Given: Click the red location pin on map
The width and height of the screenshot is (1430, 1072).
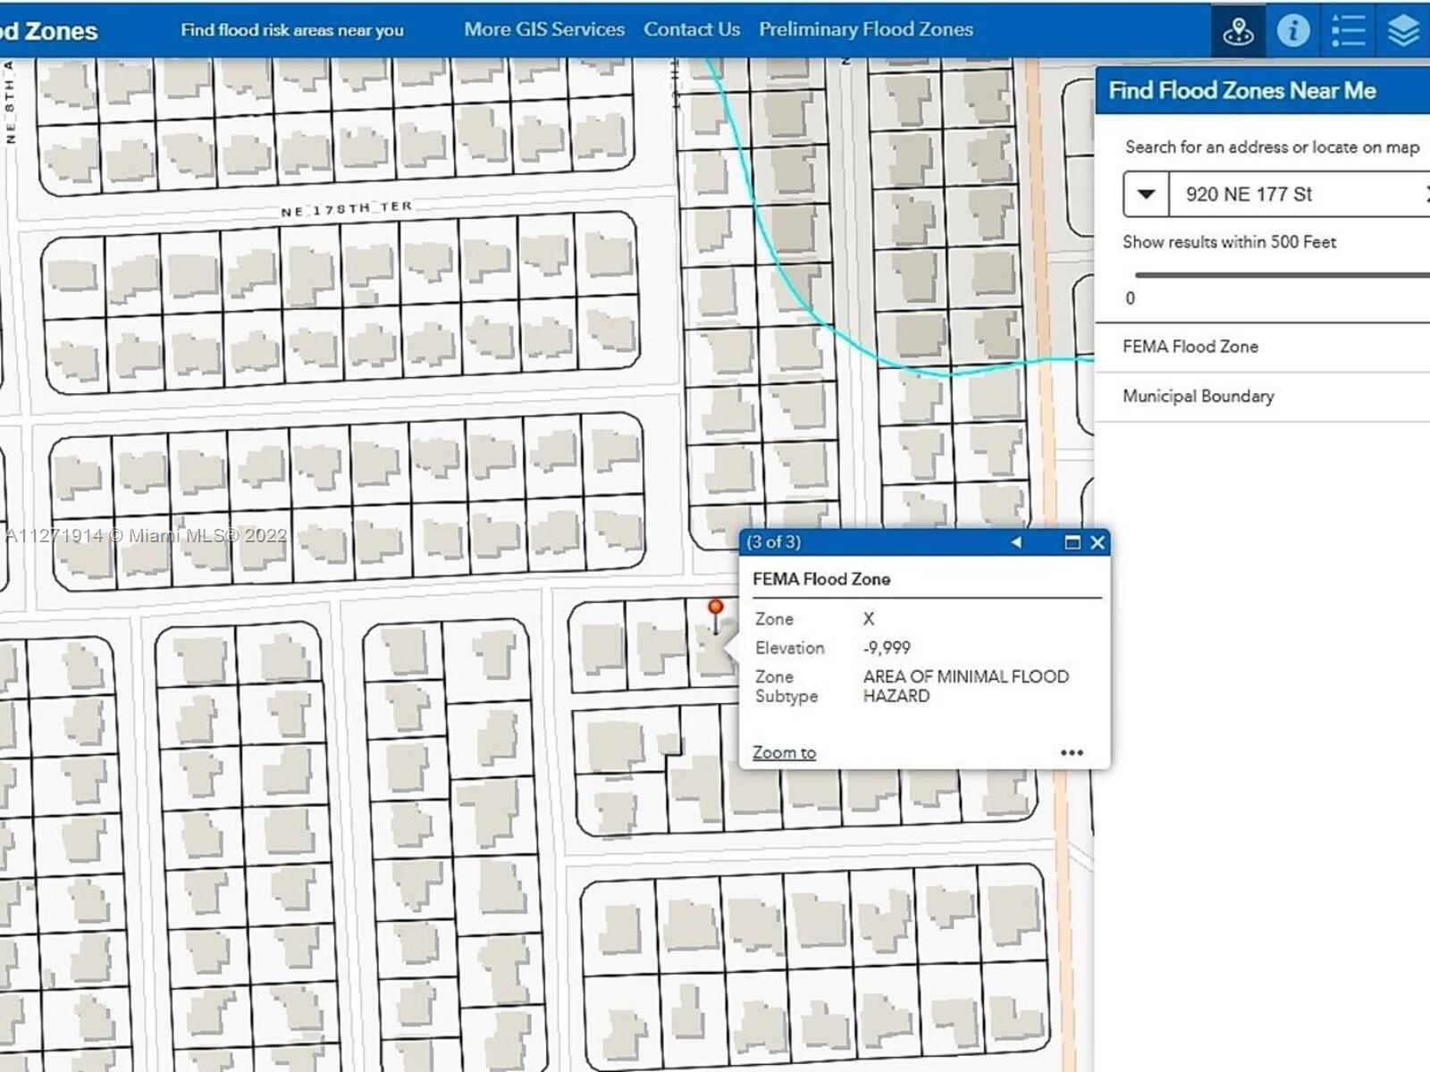Looking at the screenshot, I should [x=715, y=609].
